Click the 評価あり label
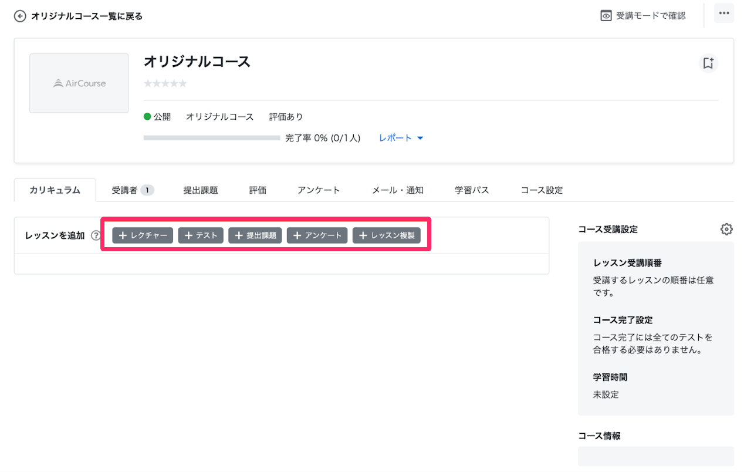This screenshot has height=472, width=754. [x=286, y=117]
